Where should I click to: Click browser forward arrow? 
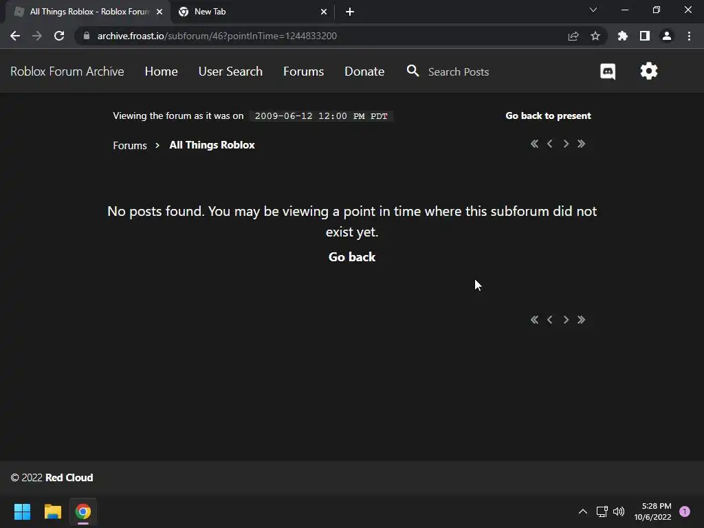(37, 36)
